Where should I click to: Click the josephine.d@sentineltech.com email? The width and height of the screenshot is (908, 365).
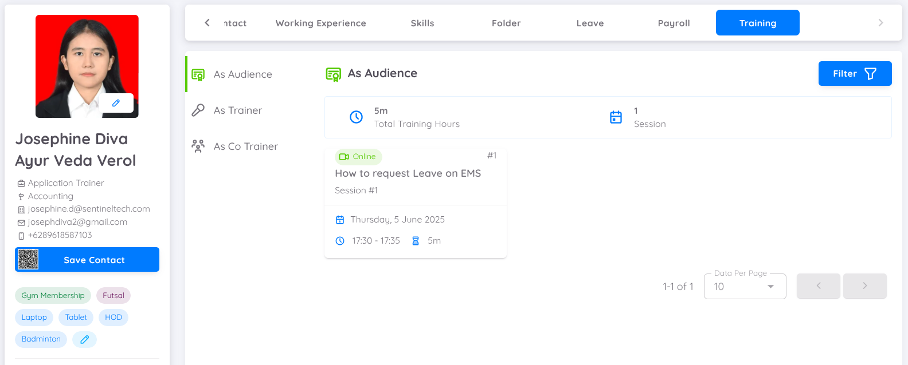coord(89,209)
